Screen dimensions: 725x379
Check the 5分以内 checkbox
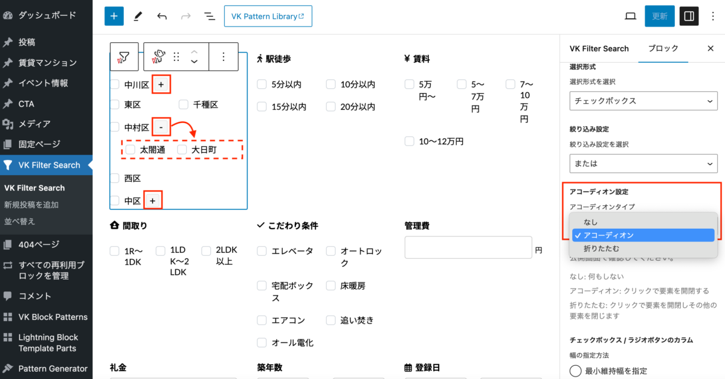pyautogui.click(x=262, y=84)
